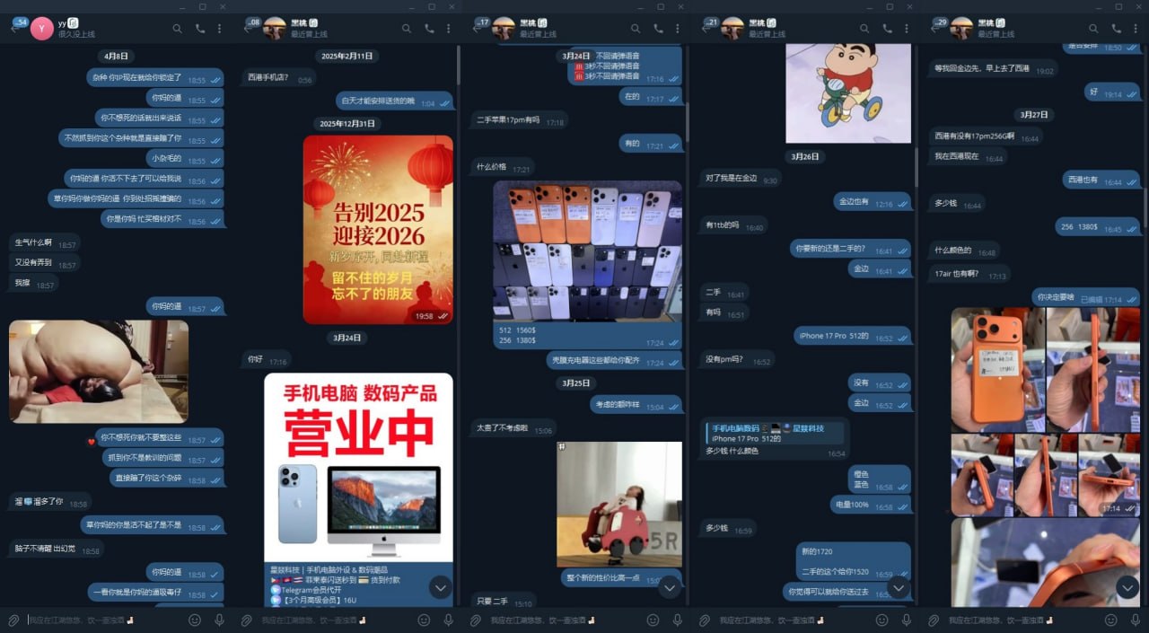1149x633 pixels.
Task: Open yy's profile from the chat header name
Action: [x=63, y=22]
